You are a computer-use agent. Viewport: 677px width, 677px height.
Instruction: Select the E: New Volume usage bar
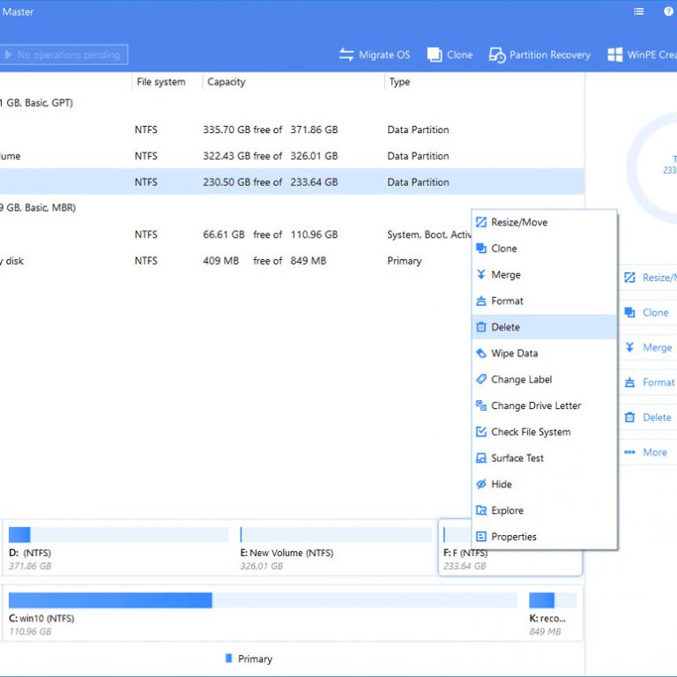(x=336, y=534)
